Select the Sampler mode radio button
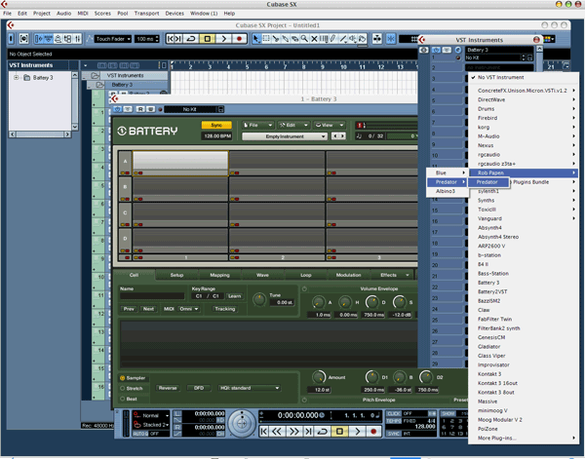 123,377
